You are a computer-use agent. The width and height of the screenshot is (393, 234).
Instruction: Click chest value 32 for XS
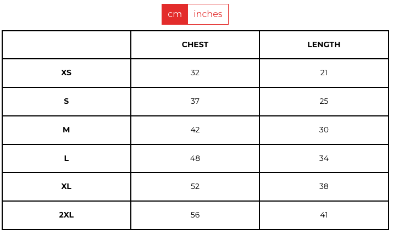click(x=195, y=73)
